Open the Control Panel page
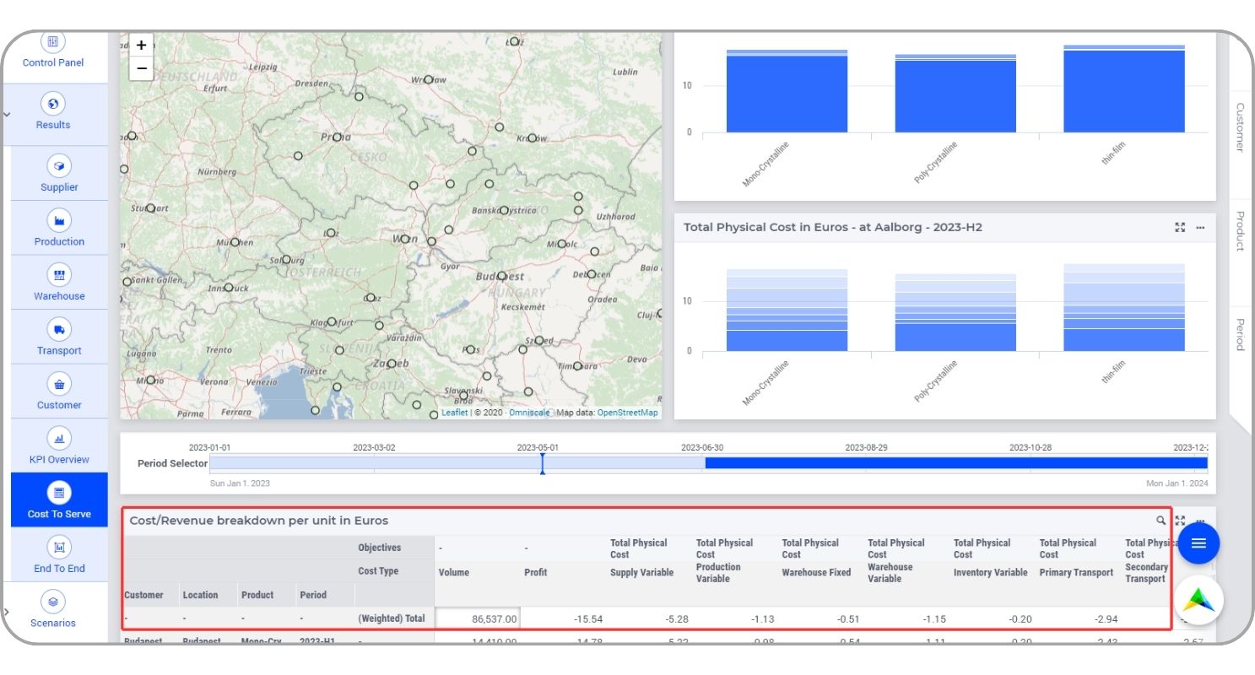Viewport: 1255px width, 675px height. pyautogui.click(x=53, y=51)
